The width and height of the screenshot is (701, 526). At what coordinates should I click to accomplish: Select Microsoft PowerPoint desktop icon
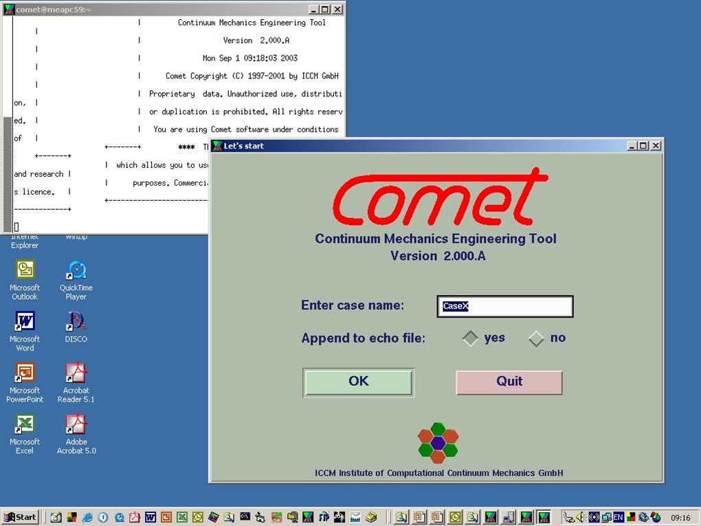25,382
